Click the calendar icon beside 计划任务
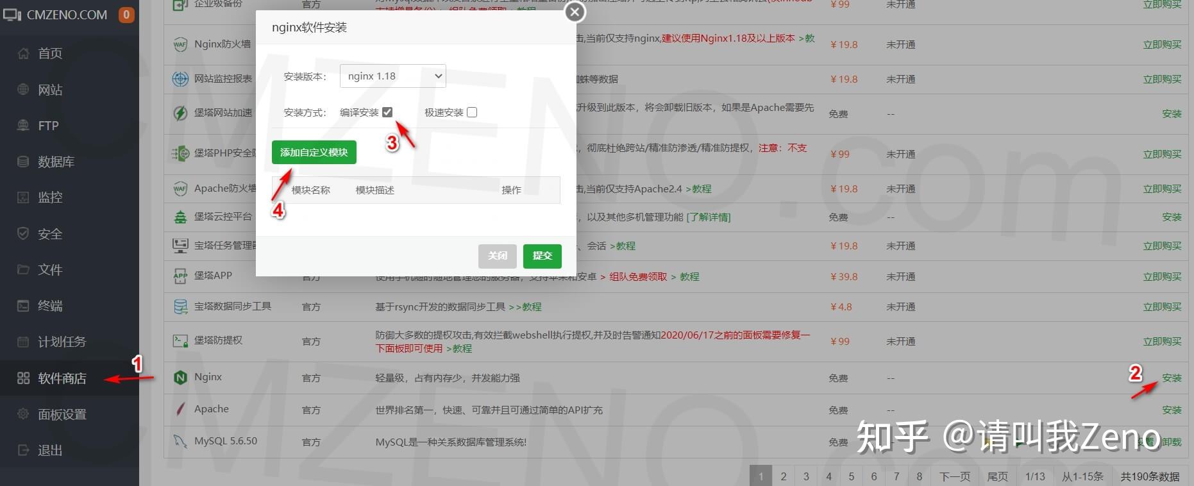The width and height of the screenshot is (1194, 486). (23, 342)
